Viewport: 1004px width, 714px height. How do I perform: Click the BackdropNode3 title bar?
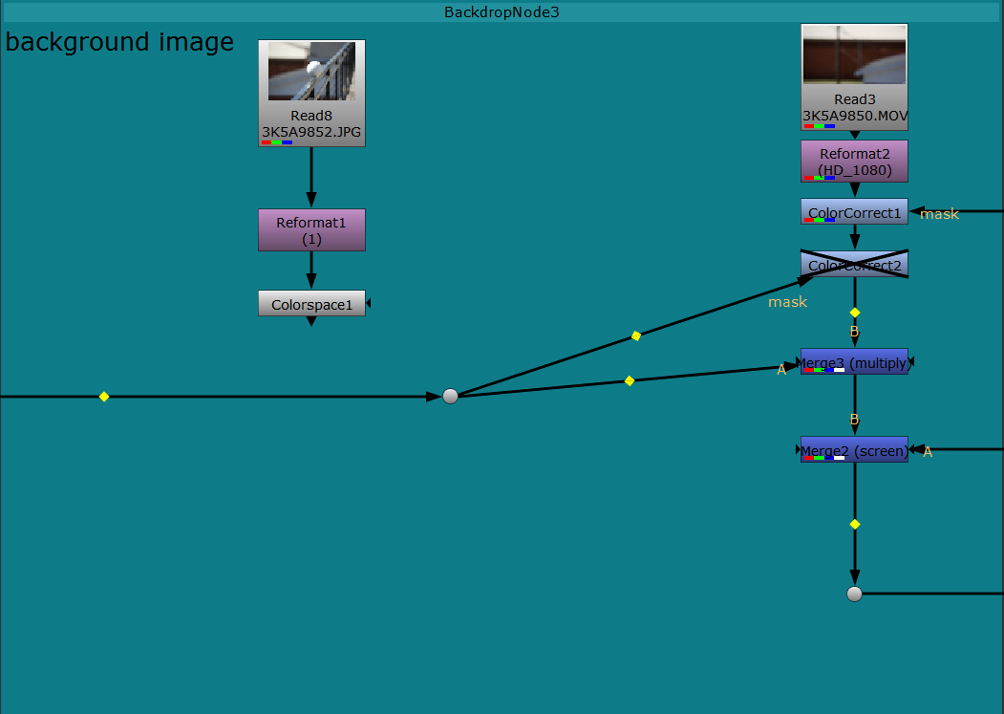[502, 12]
